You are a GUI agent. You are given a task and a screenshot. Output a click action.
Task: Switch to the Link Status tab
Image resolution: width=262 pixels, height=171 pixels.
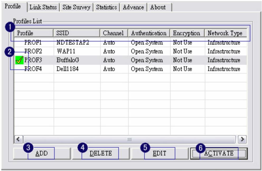point(43,7)
